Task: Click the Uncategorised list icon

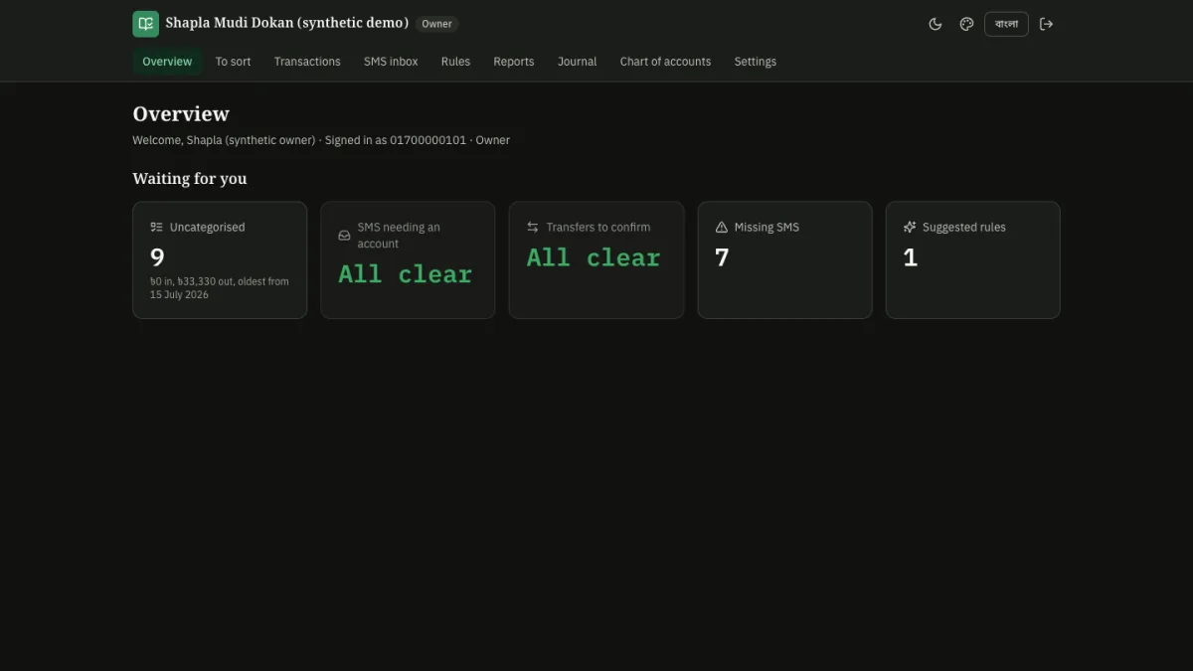Action: pyautogui.click(x=156, y=227)
